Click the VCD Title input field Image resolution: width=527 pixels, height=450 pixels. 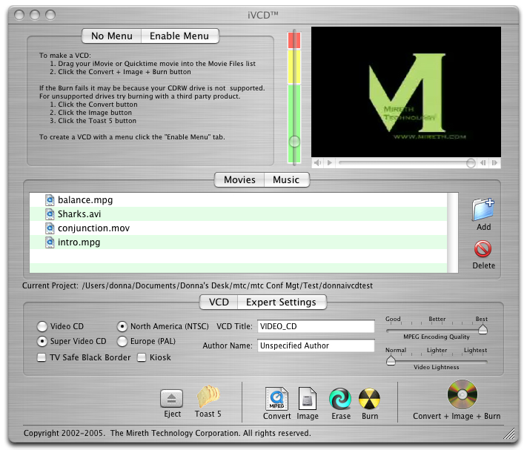point(316,326)
